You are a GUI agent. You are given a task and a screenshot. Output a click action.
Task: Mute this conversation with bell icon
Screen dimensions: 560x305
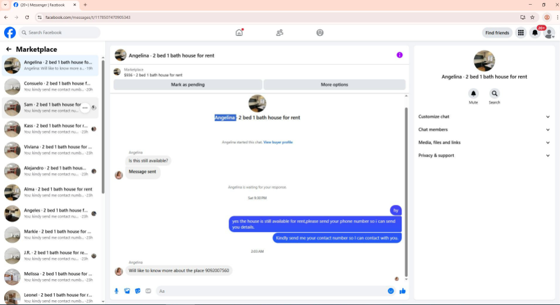pos(473,94)
